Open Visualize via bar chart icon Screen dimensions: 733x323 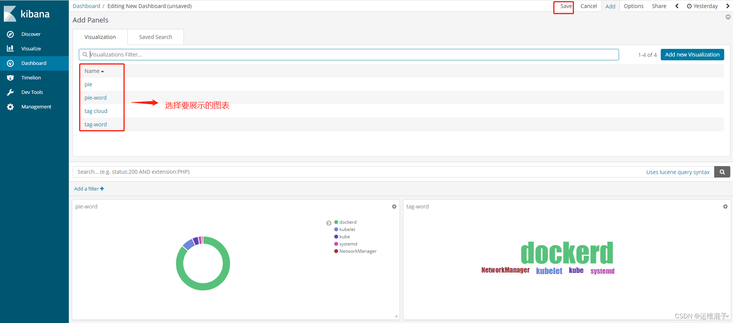tap(10, 48)
